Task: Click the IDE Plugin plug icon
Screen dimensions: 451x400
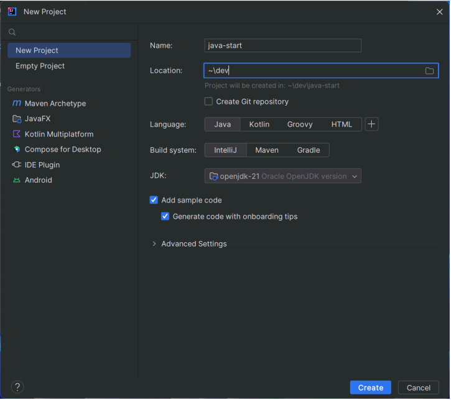Action: 17,165
